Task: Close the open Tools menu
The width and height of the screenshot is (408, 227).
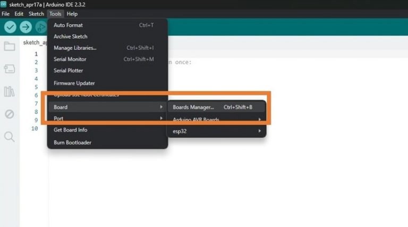Action: pos(55,14)
